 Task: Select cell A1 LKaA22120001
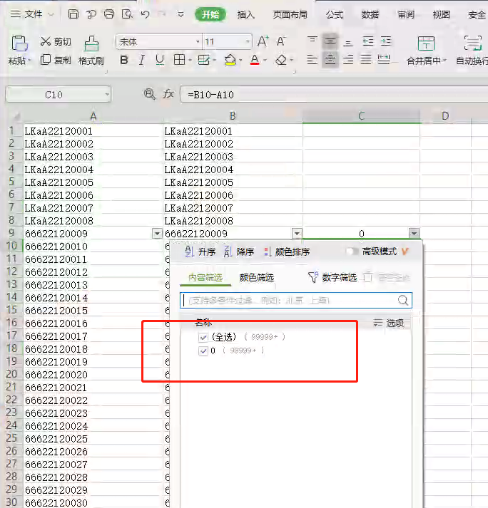93,131
